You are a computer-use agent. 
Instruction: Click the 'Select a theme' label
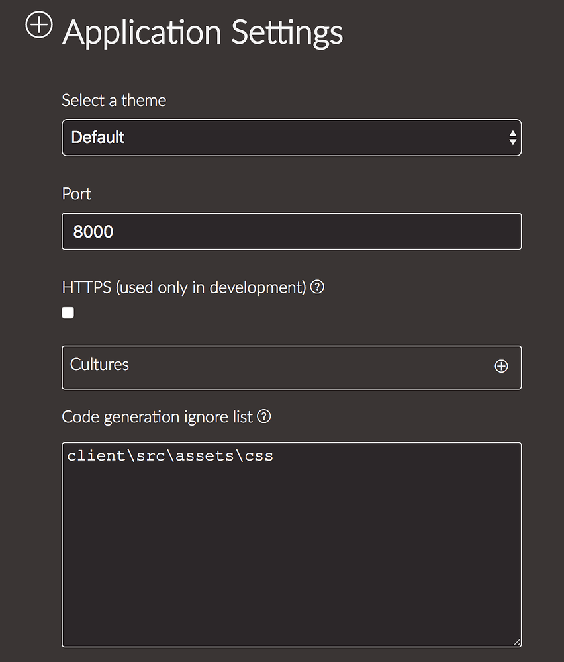tap(114, 101)
